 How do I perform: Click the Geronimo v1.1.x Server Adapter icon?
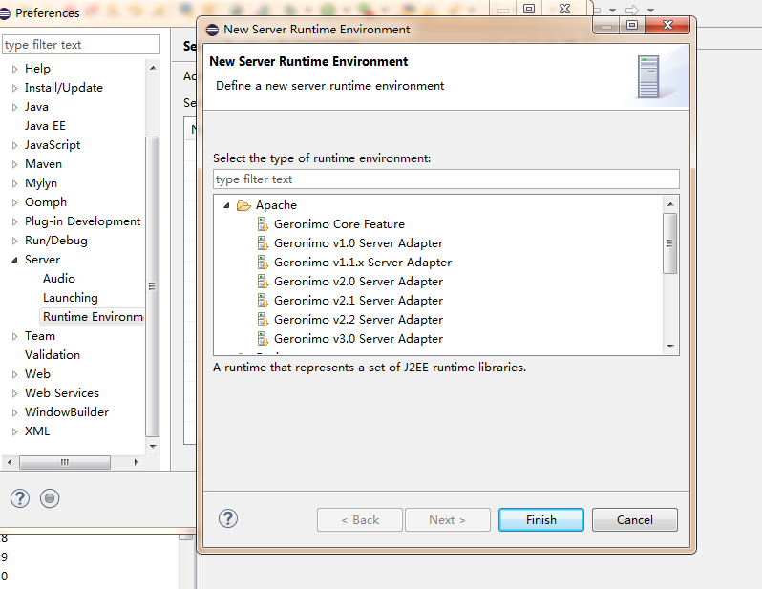263,263
